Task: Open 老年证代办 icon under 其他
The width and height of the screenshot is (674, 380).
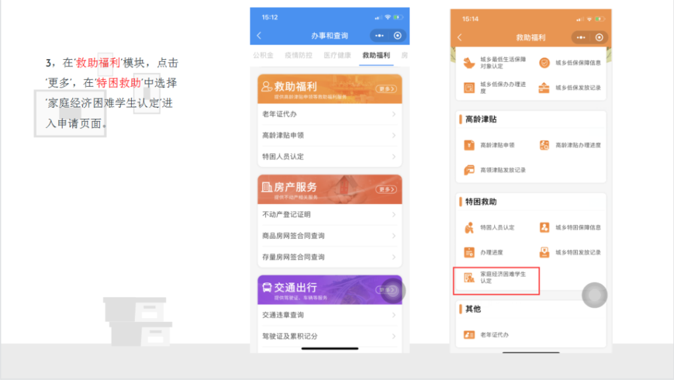Action: 469,335
